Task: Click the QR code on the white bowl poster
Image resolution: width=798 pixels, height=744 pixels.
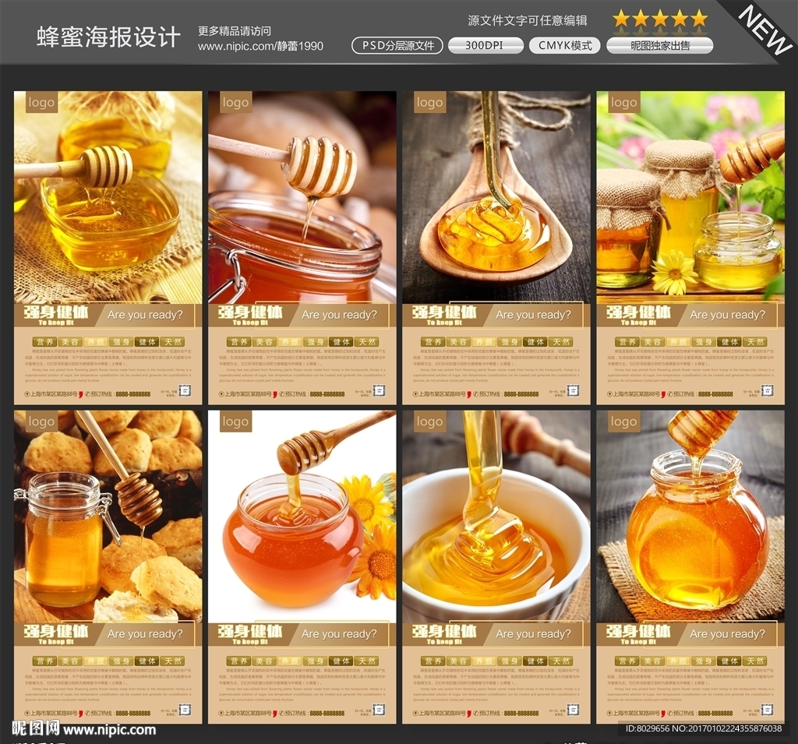Action: coord(574,710)
